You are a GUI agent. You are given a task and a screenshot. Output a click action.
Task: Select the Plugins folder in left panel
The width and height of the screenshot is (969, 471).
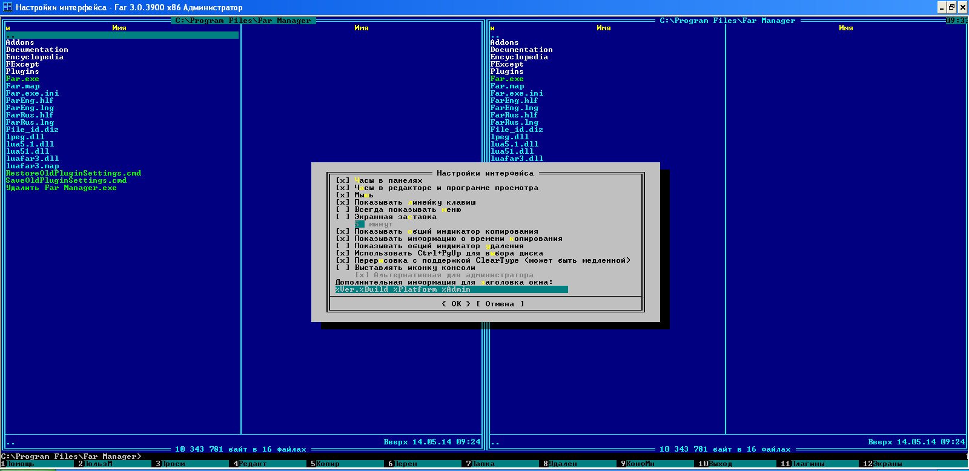coord(22,71)
